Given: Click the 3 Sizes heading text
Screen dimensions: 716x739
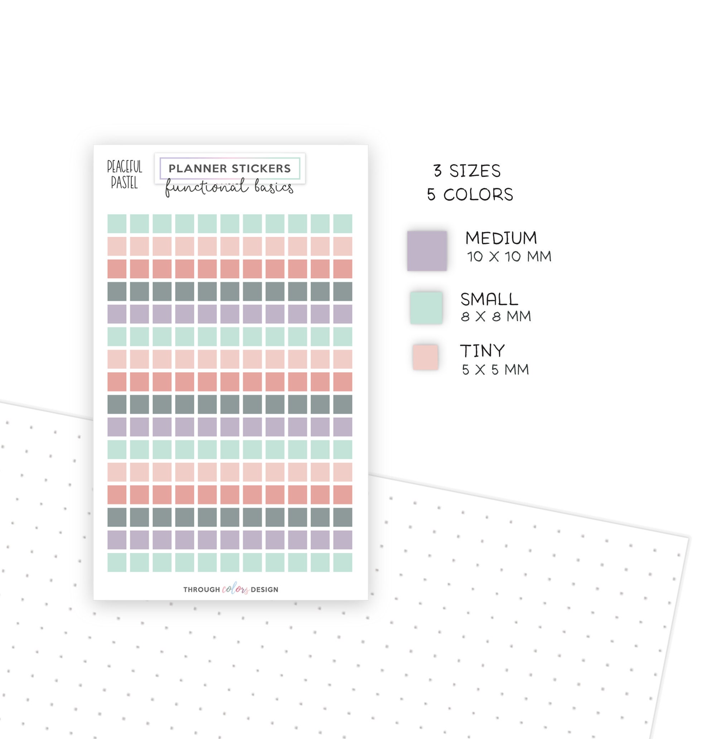Looking at the screenshot, I should coord(467,171).
